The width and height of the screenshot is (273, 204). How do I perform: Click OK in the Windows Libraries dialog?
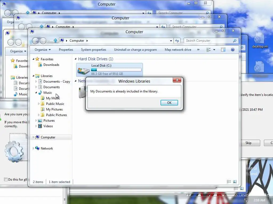pos(169,103)
